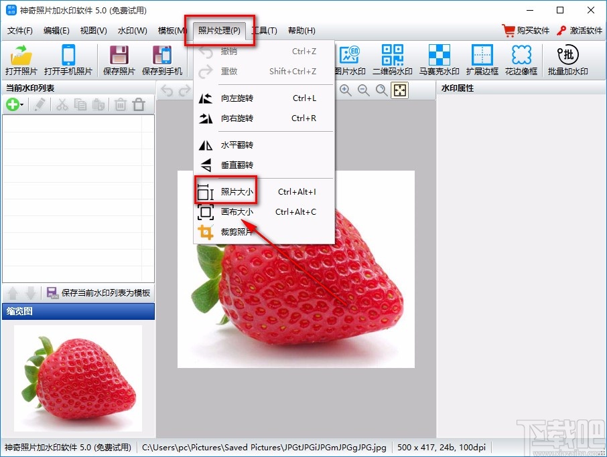Click 购买软件 buy software
This screenshot has width=607, height=457.
pos(526,31)
